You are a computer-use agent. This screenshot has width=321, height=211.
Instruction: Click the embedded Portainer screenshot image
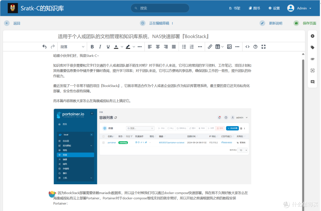(x=152, y=146)
